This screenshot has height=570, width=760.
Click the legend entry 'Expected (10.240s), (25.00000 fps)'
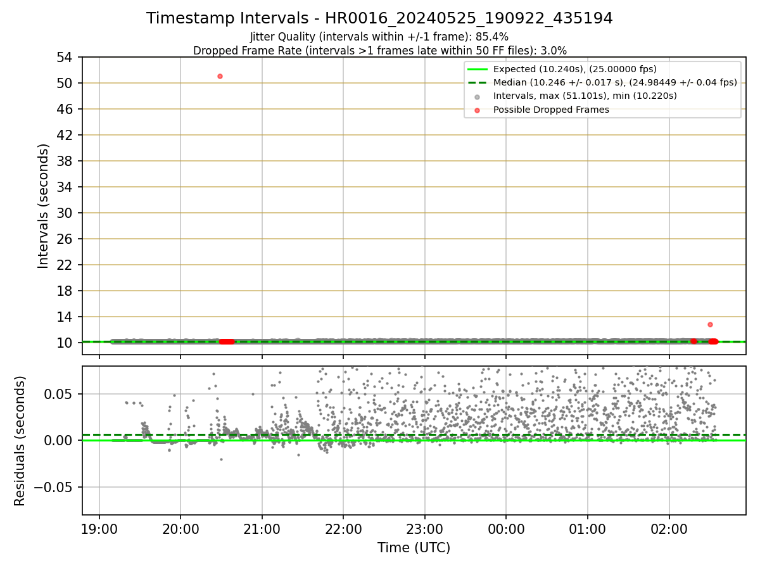tap(575, 69)
